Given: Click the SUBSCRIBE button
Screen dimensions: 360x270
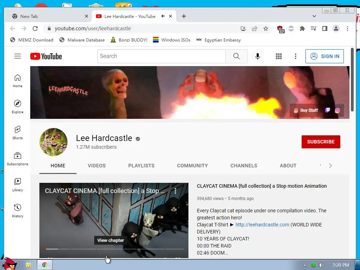Looking at the screenshot, I should point(321,142).
